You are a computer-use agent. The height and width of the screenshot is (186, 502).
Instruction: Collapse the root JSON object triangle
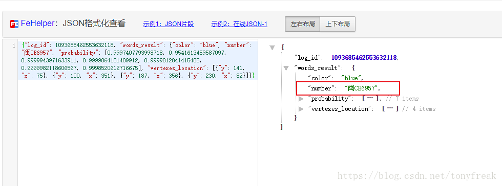(x=272, y=48)
